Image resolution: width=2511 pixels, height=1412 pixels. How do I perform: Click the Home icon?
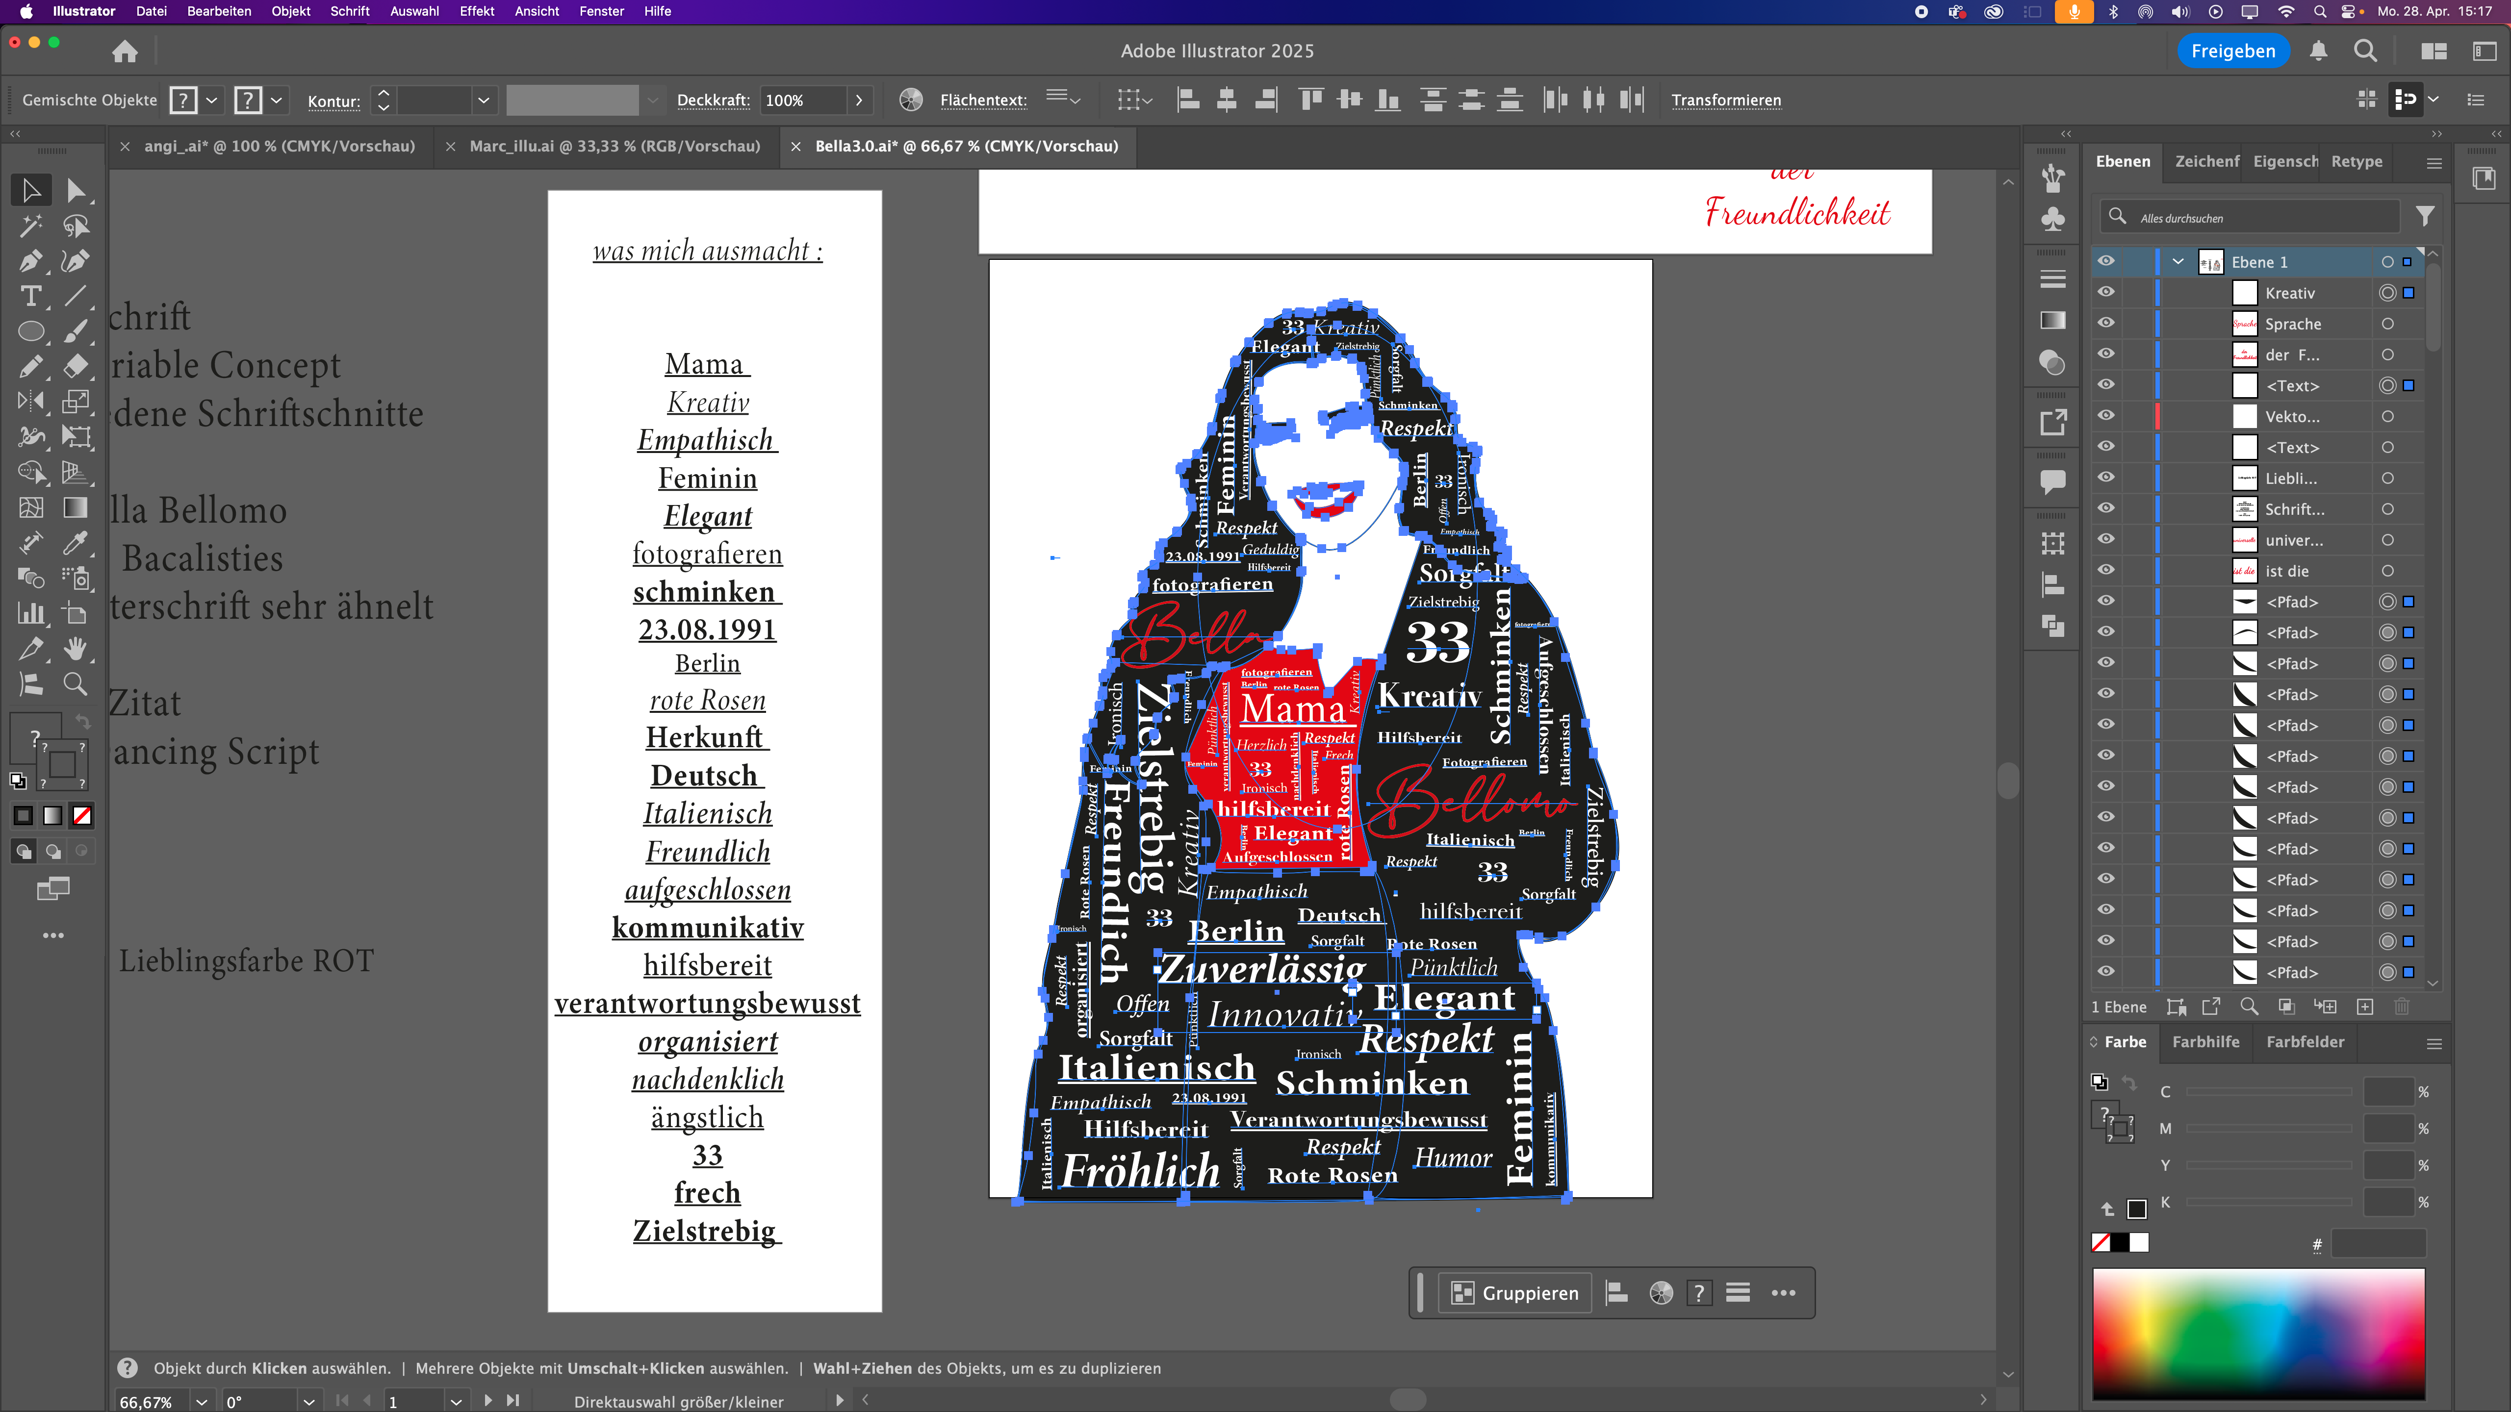pyautogui.click(x=125, y=50)
